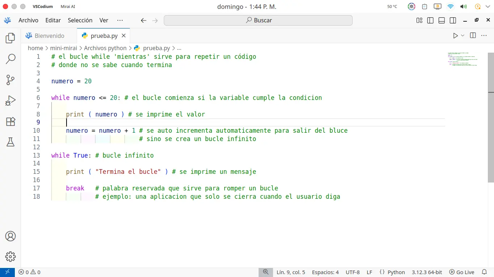Open the screen brightness tray icon
The height and width of the screenshot is (277, 494).
click(437, 6)
